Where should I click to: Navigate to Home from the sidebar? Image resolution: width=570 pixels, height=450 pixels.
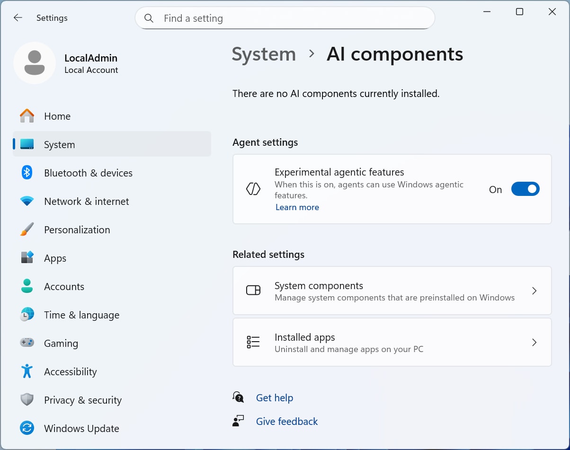pyautogui.click(x=57, y=116)
